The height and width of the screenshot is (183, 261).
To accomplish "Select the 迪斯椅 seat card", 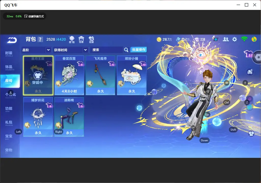I will point(69,117).
